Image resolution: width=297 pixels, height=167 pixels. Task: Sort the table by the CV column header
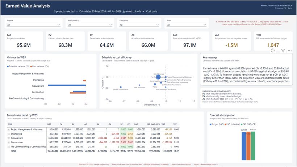pyautogui.click(x=110, y=124)
